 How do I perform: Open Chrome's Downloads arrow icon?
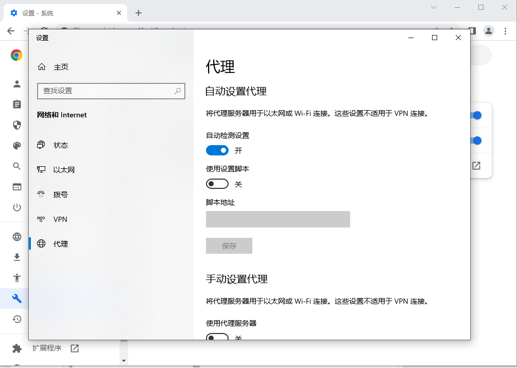click(x=17, y=257)
